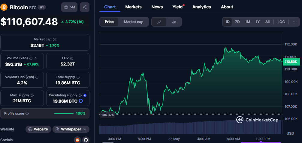Screen dimensions: 302x143
Task: Expand Volume (24h) details chevron
Action: 36,58
